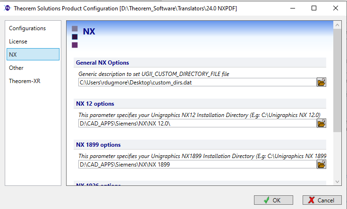This screenshot has width=347, height=209.
Task: Click the scroll up arrow of the NX panel
Action: [x=337, y=25]
